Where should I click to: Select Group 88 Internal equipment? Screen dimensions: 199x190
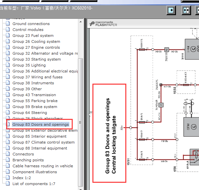click(x=40, y=148)
